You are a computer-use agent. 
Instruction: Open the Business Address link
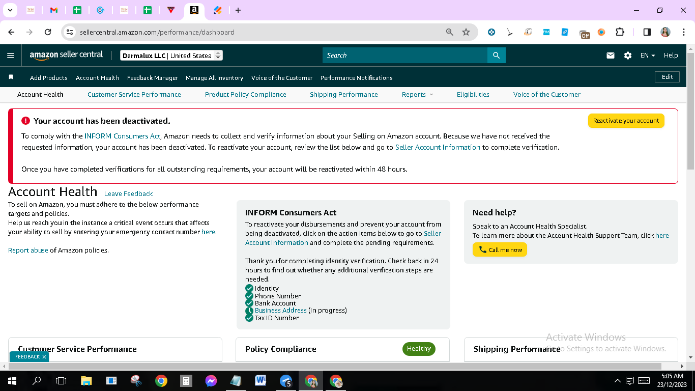tap(281, 311)
